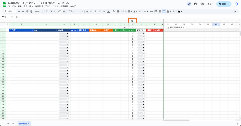Open the comments history icon

pyautogui.click(x=202, y=4)
